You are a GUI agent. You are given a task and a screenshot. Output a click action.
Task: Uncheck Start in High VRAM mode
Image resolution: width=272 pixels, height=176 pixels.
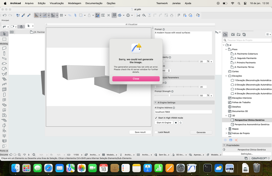156,118
